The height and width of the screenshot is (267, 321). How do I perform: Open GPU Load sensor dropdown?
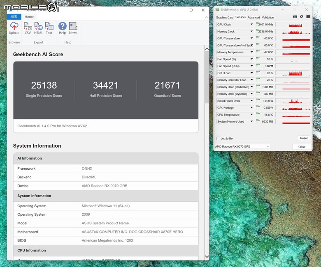251,73
